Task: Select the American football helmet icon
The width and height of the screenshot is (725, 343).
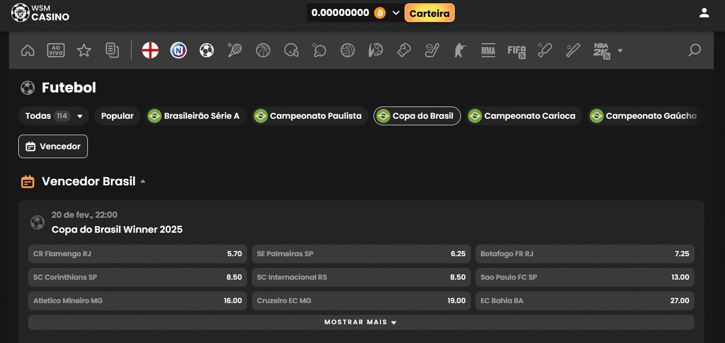Action: [x=291, y=50]
